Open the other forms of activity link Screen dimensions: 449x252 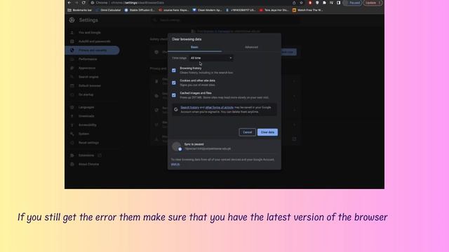(220, 107)
